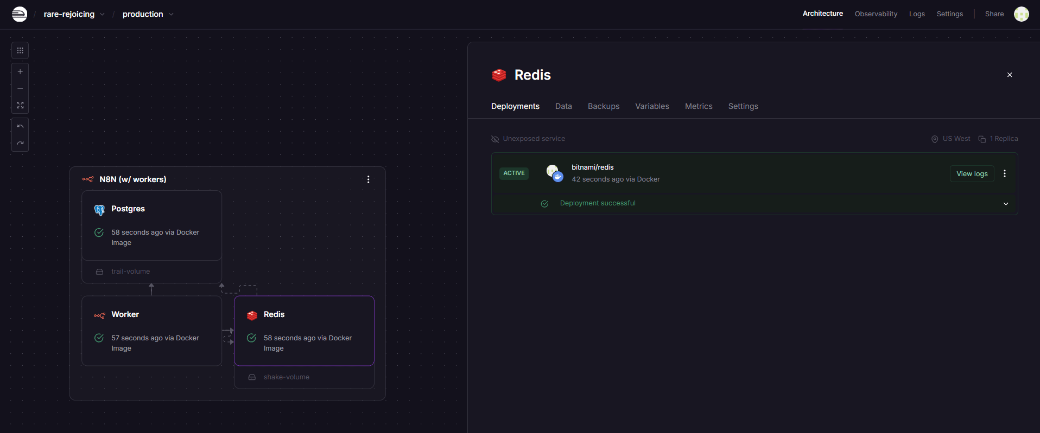Open project Settings in top navigation

[x=950, y=14]
